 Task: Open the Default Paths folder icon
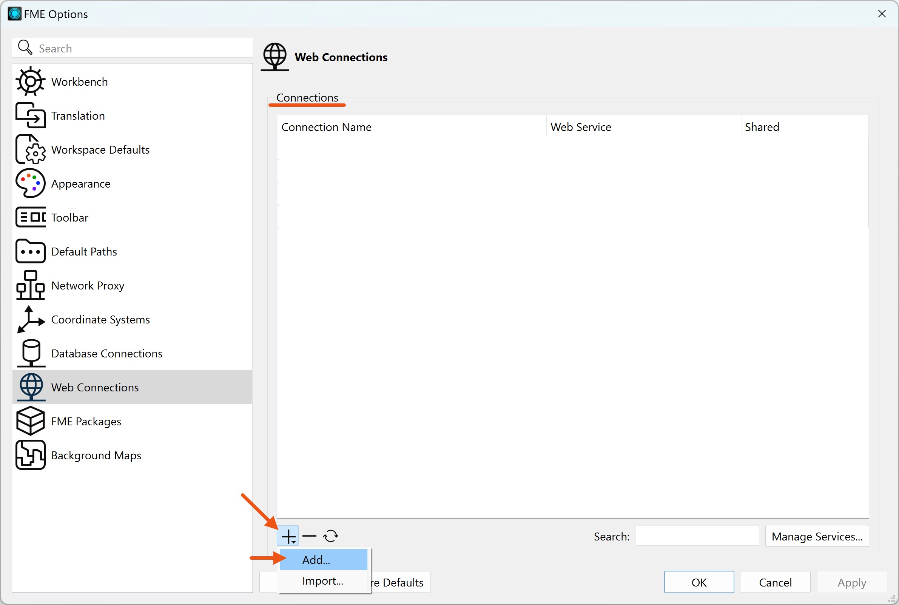coord(30,251)
